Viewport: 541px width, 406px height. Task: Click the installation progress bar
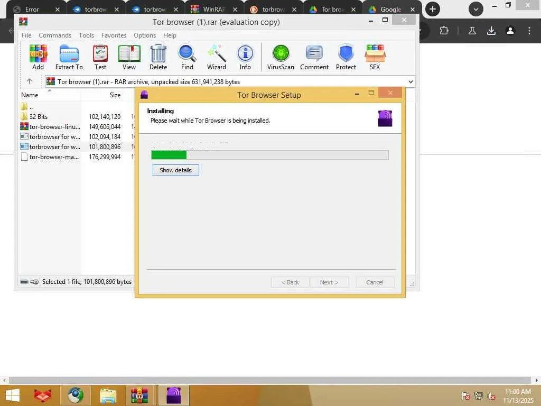tap(270, 155)
